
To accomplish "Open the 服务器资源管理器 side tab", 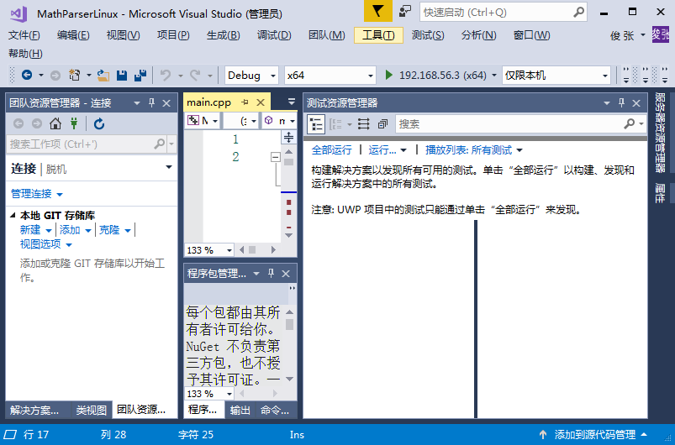I will coord(660,132).
